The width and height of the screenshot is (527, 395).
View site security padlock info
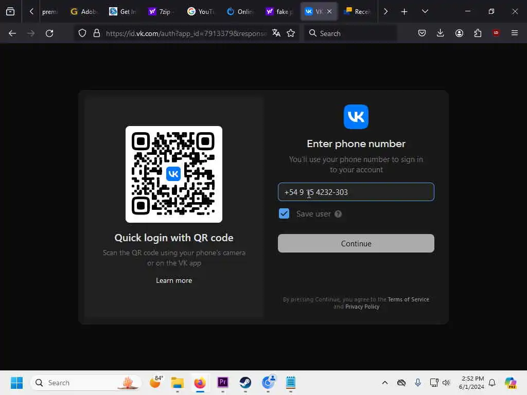click(97, 33)
